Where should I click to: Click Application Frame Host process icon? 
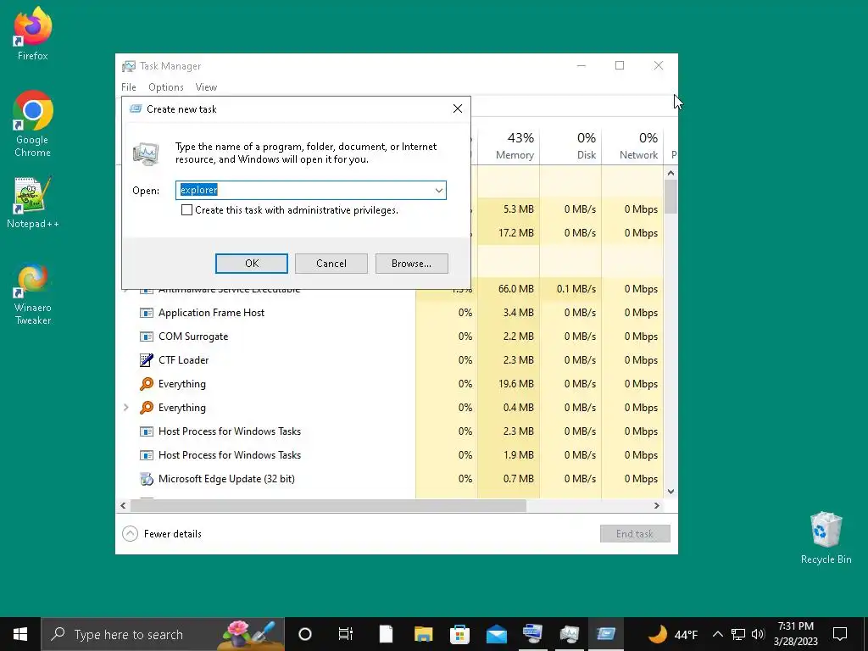pyautogui.click(x=146, y=313)
